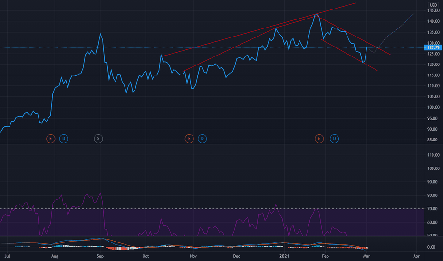Image resolution: width=443 pixels, height=261 pixels.
Task: Click the 125.00 price axis label
Action: coord(433,54)
